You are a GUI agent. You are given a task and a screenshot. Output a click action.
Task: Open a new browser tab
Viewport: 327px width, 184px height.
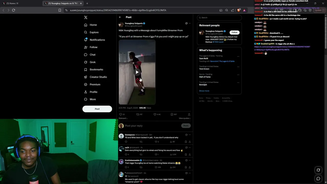coord(87,3)
